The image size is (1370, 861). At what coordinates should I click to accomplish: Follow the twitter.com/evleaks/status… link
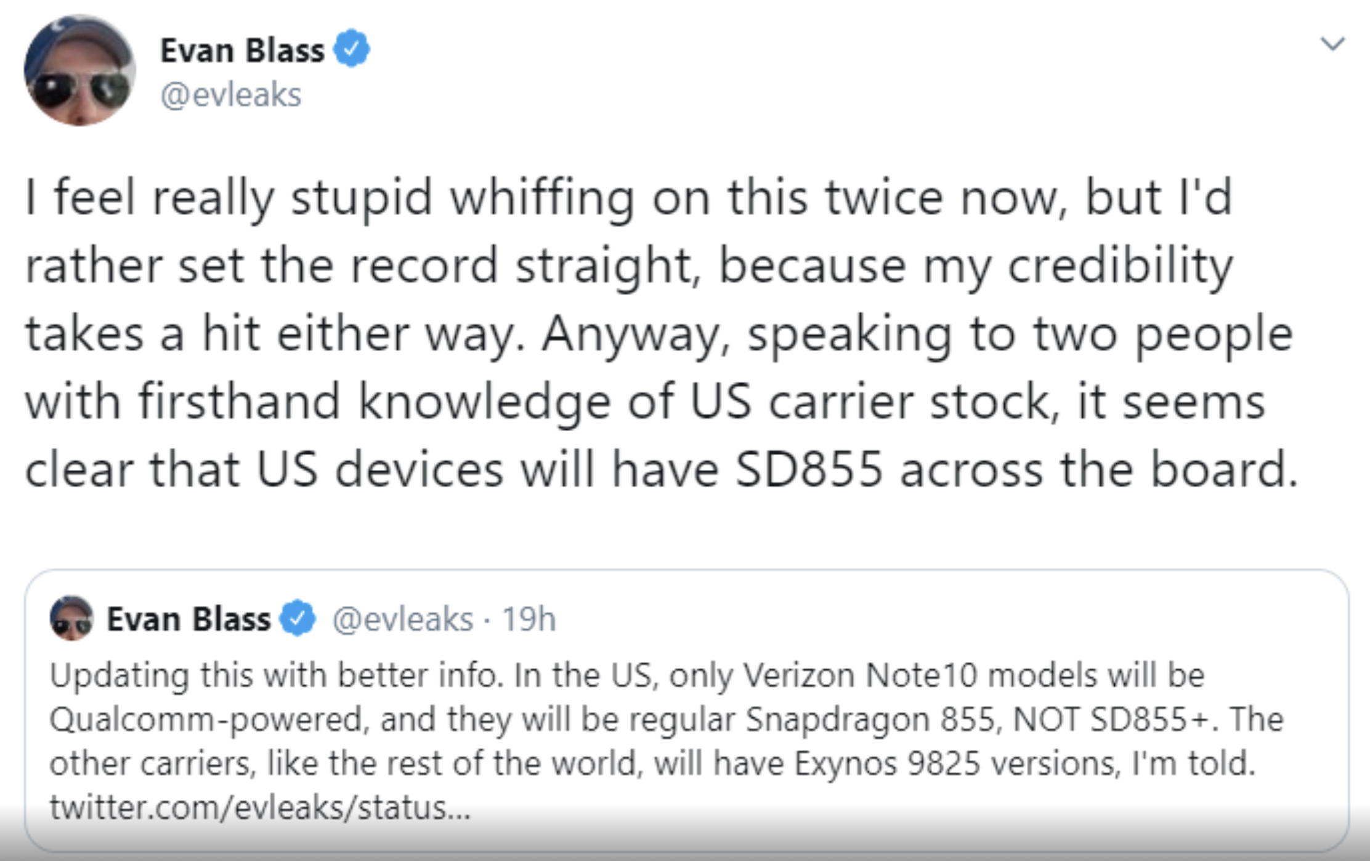pos(260,807)
